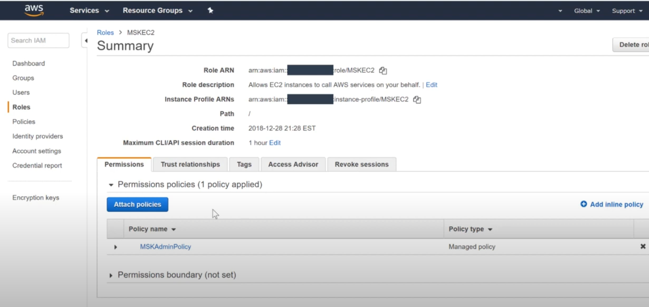Viewport: 649px width, 307px height.
Task: Open the Revoke sessions tab
Action: [362, 165]
